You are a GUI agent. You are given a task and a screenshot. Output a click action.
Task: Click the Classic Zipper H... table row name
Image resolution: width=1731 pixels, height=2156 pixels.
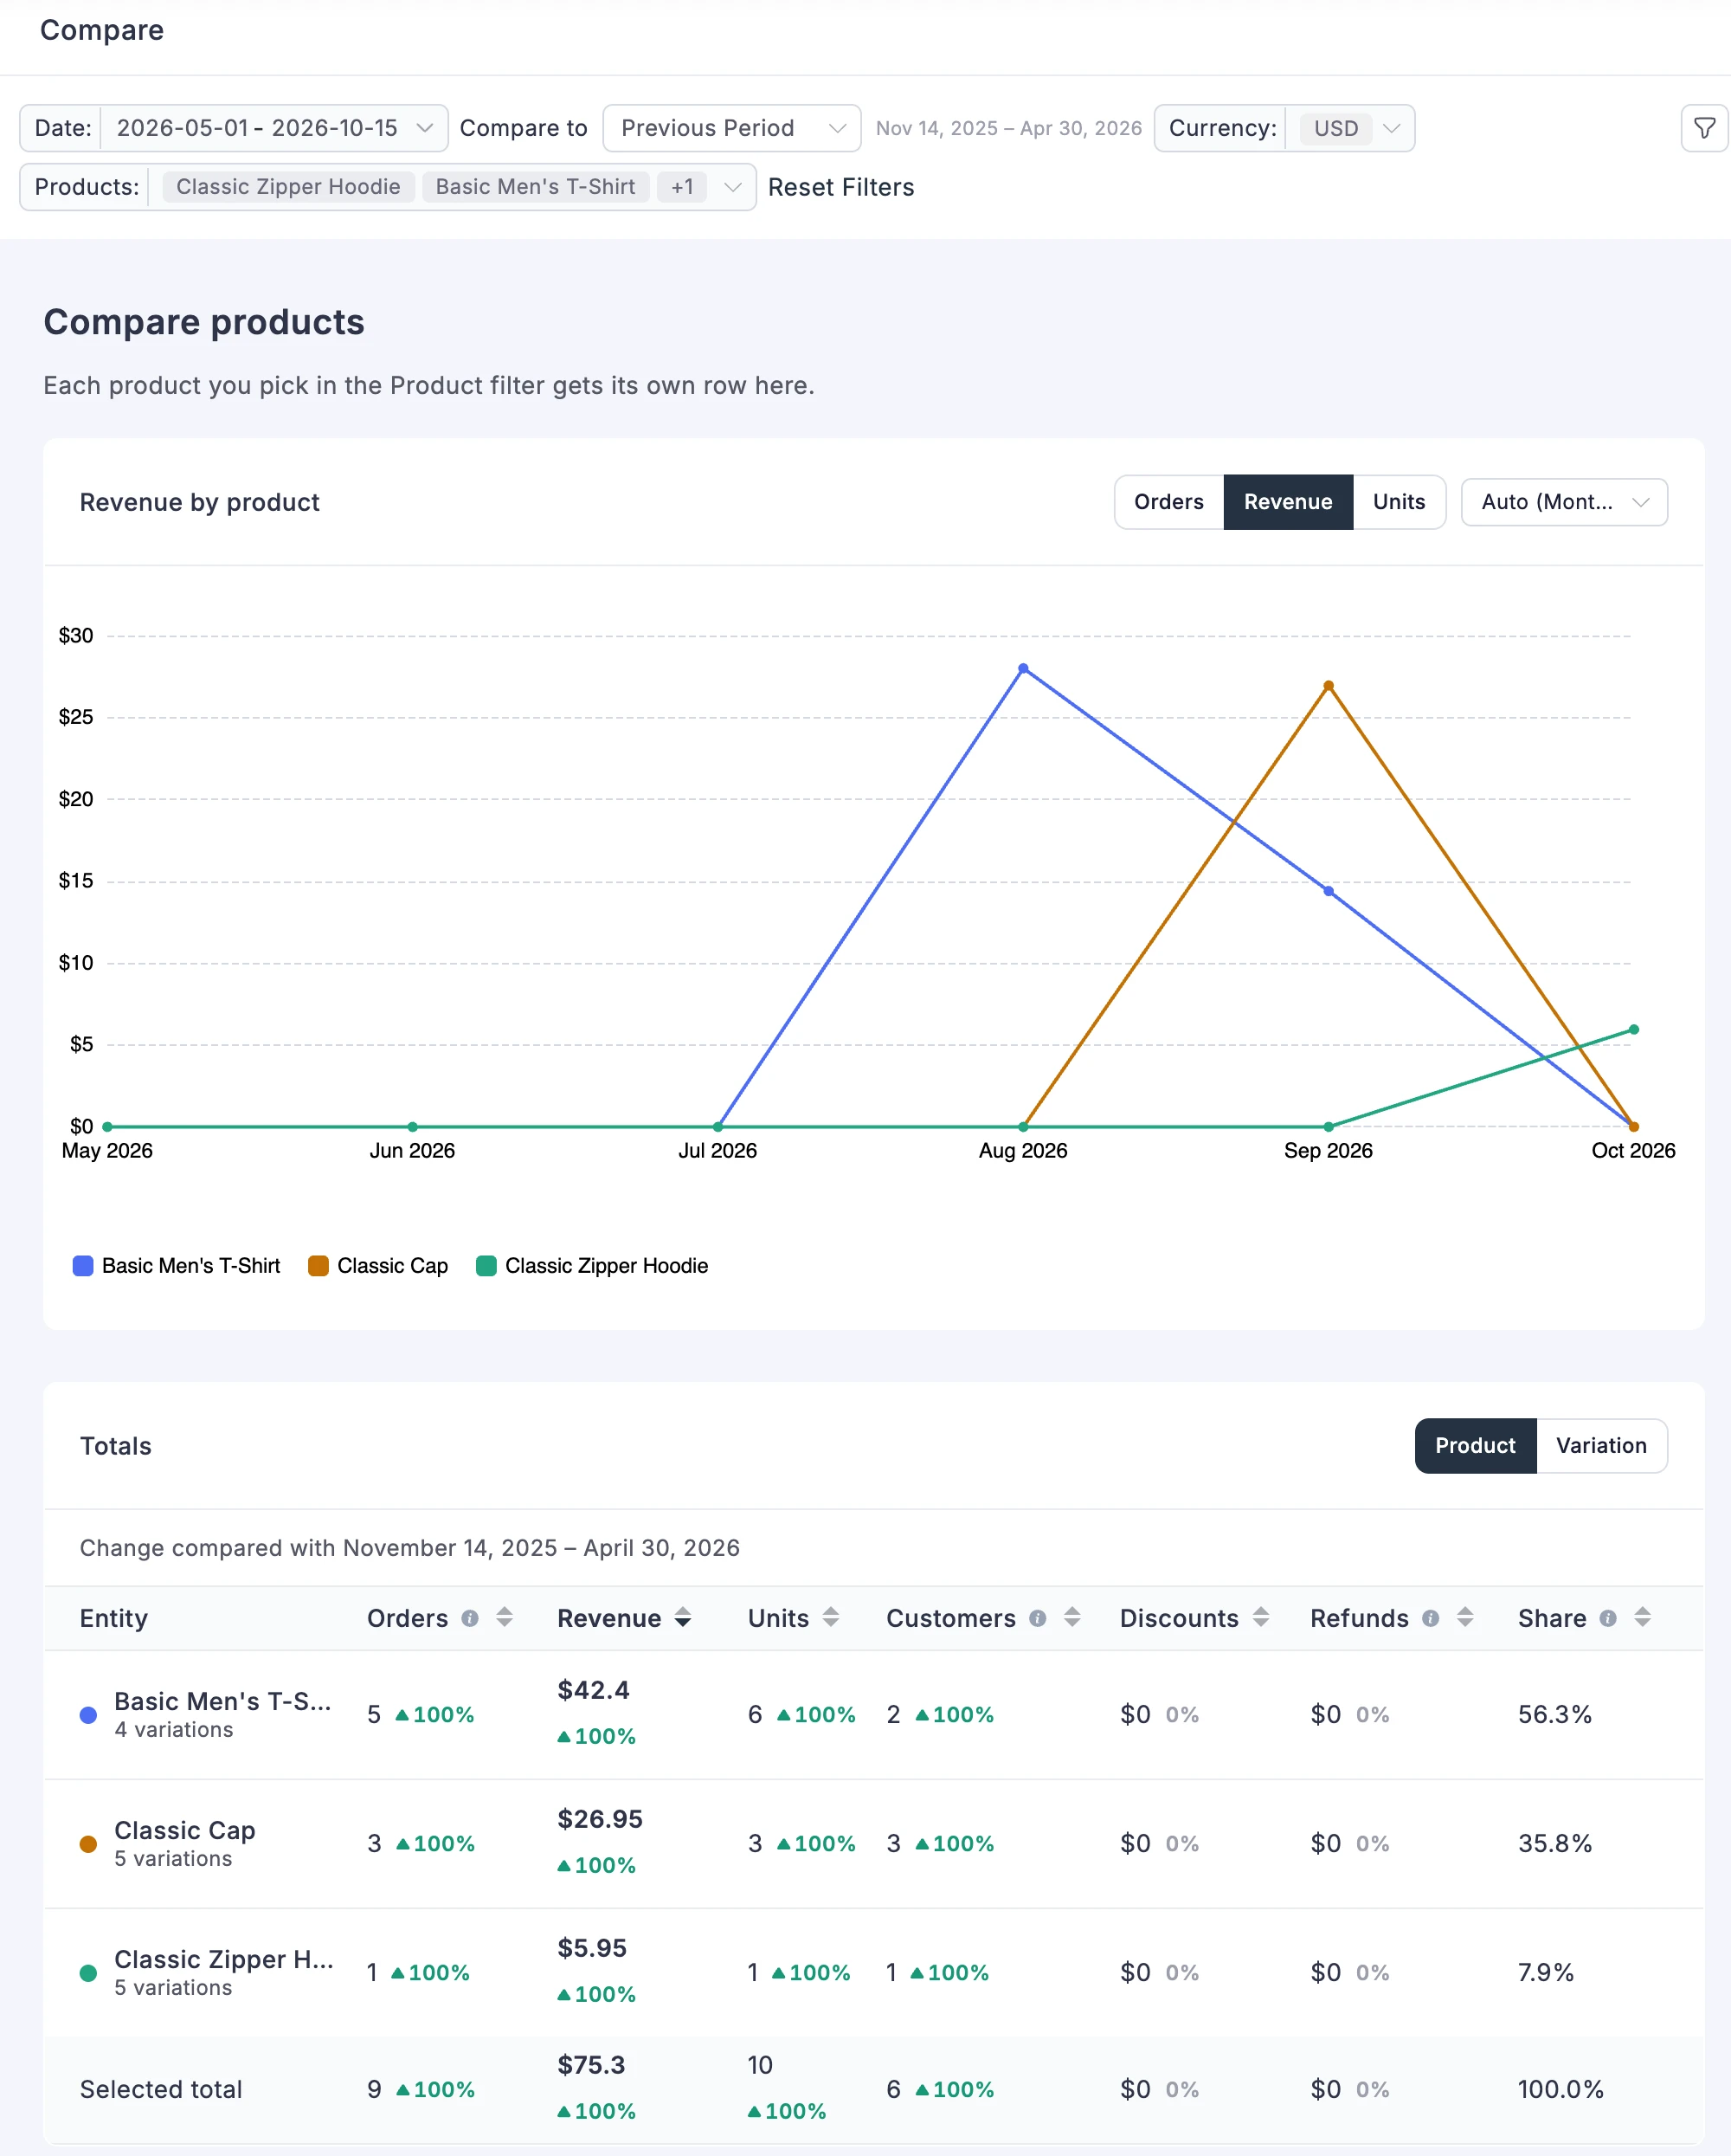pyautogui.click(x=224, y=1959)
